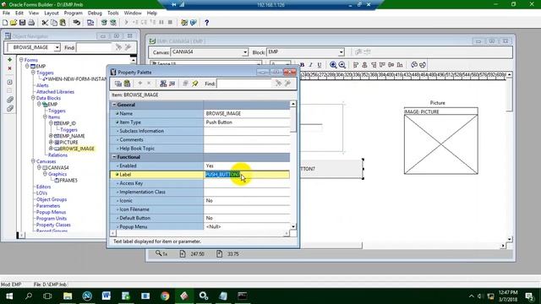The image size is (541, 304).
Task: Click the Property Class icon in Property Palette
Action: tap(163, 84)
